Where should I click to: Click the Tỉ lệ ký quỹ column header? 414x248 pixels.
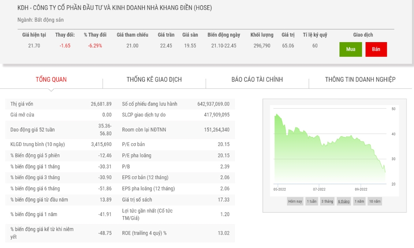click(315, 35)
